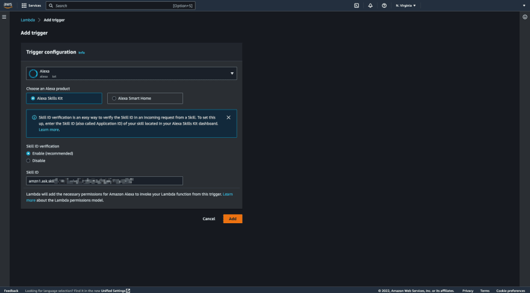The height and width of the screenshot is (293, 530).
Task: Open the CloudShell icon
Action: pos(357,5)
